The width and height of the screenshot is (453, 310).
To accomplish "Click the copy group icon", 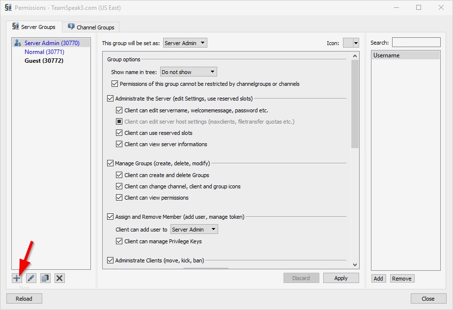I will tap(45, 278).
